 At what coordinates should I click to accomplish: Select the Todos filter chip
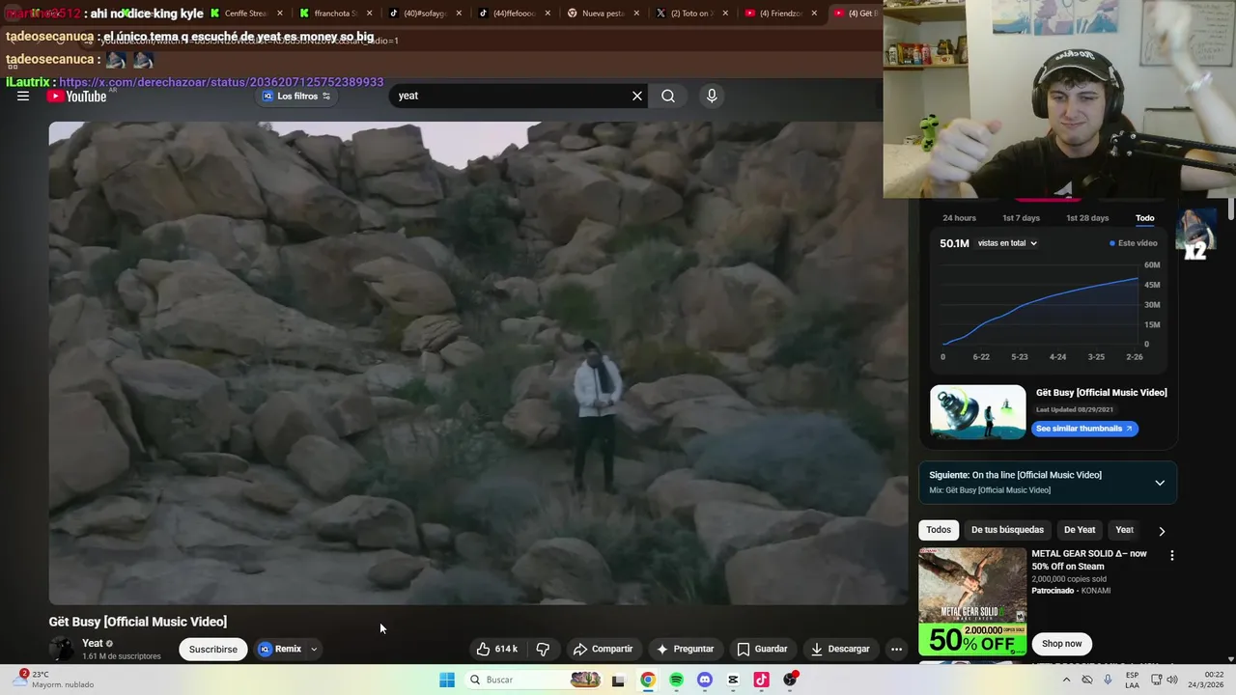tap(939, 530)
